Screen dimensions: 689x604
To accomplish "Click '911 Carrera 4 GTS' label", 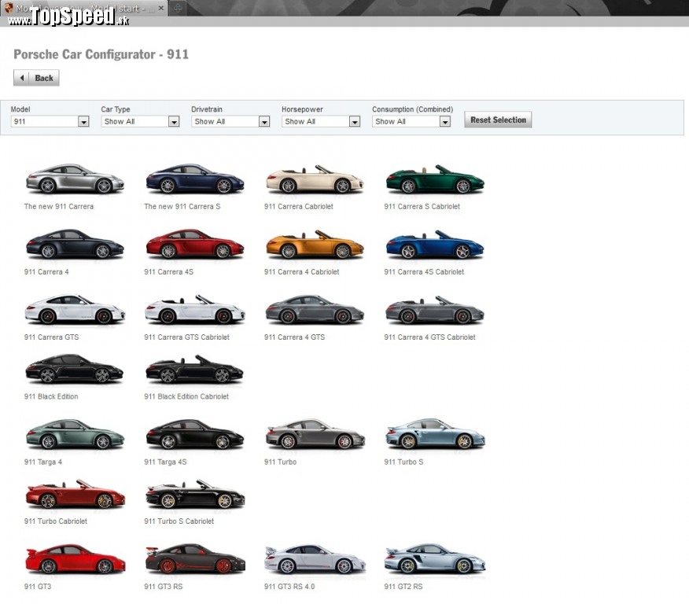I will 294,337.
